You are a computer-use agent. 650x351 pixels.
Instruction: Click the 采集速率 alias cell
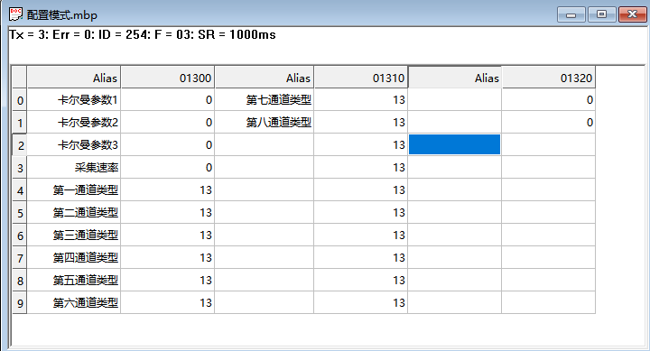point(74,168)
